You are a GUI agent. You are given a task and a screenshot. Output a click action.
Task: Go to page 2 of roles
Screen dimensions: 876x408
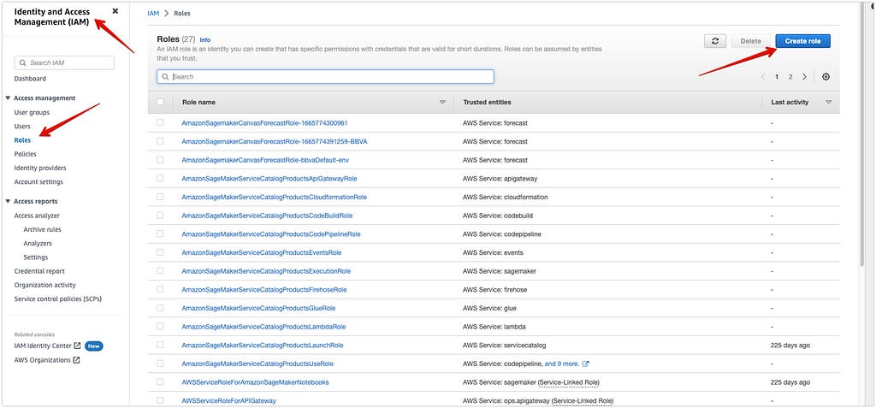click(790, 77)
